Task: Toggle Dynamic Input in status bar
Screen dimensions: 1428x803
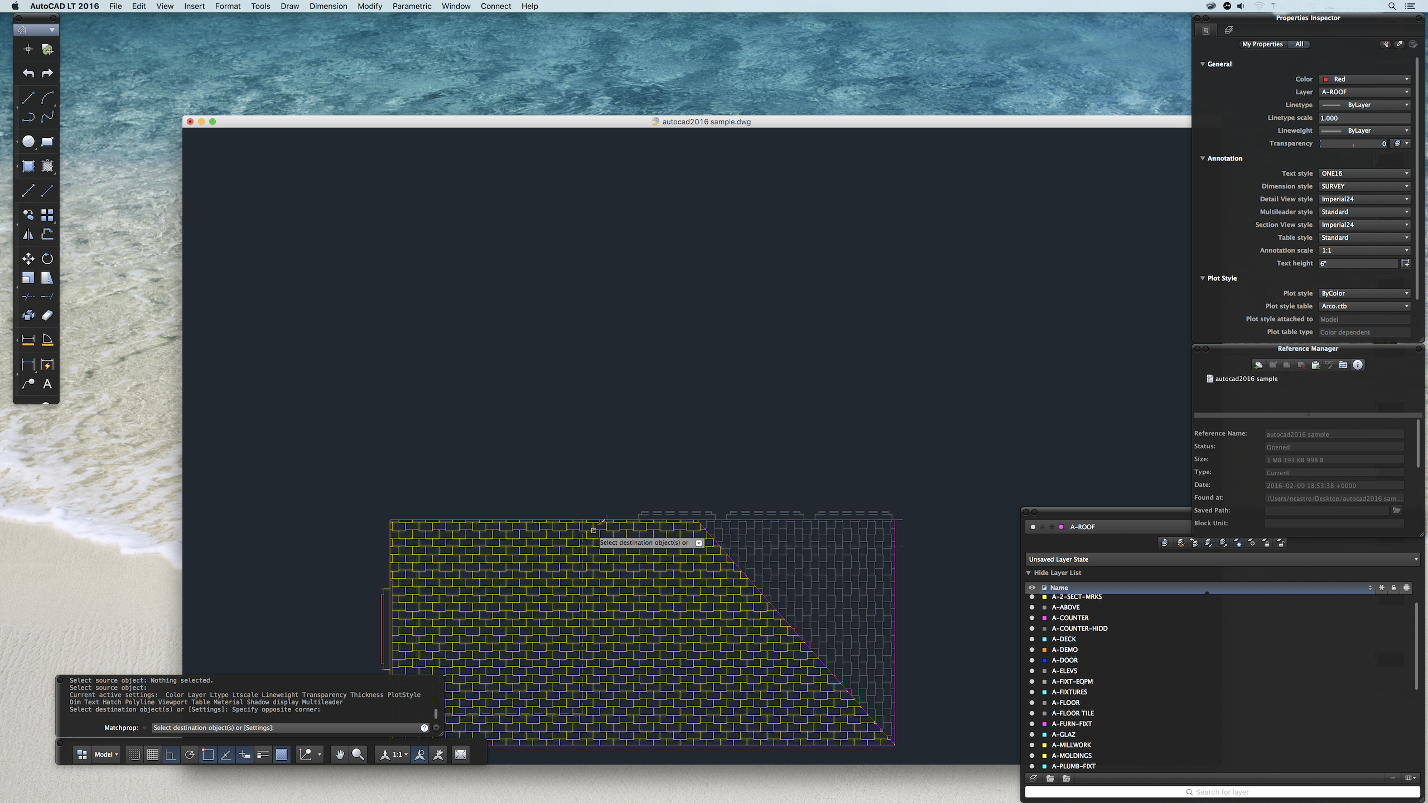Action: (244, 754)
